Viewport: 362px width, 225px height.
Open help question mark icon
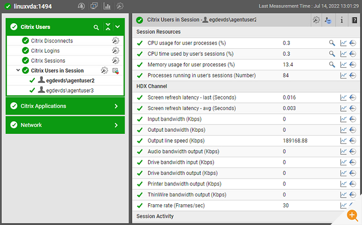tap(354, 20)
